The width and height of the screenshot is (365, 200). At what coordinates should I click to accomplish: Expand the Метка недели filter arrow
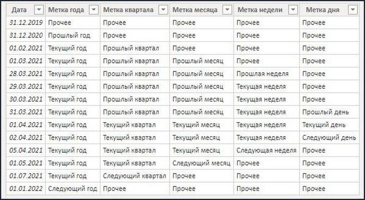293,10
